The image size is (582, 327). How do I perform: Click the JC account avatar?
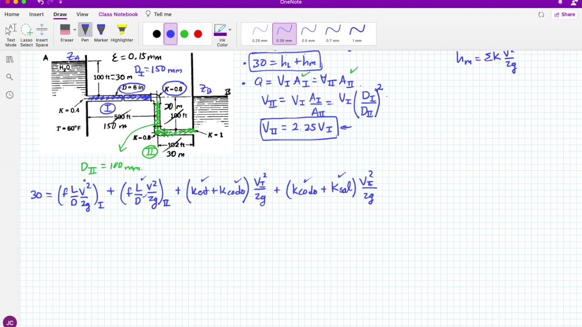point(10,322)
